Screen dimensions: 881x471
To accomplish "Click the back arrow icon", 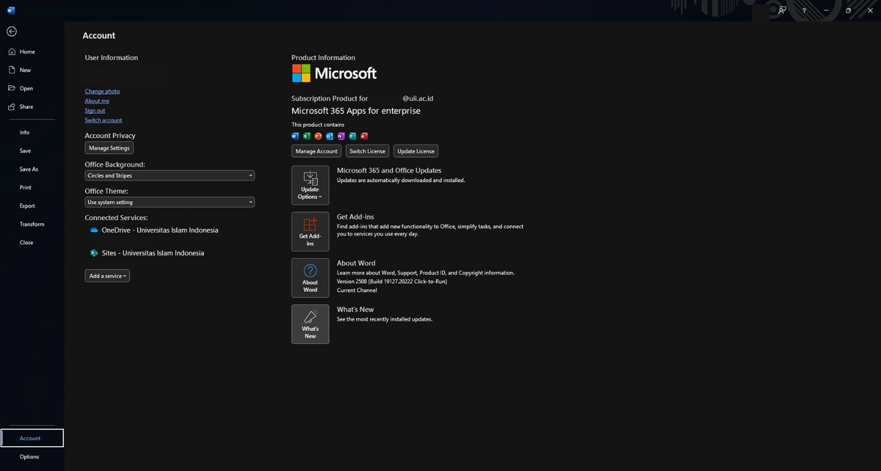I will 12,32.
